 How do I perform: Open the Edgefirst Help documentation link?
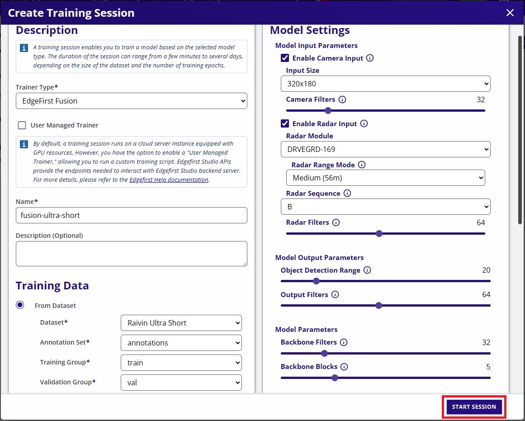click(x=169, y=180)
